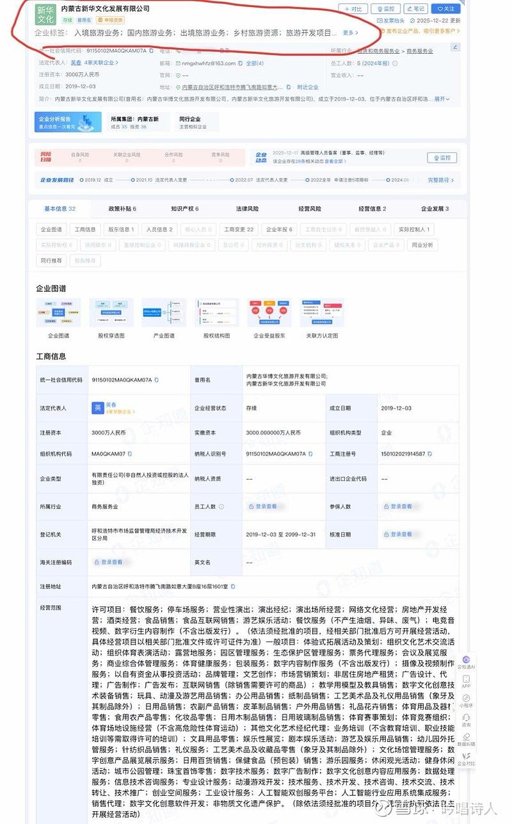Open the 股权穿透图 chart thumbnail
Image resolution: width=512 pixels, height=824 pixels.
point(111,312)
